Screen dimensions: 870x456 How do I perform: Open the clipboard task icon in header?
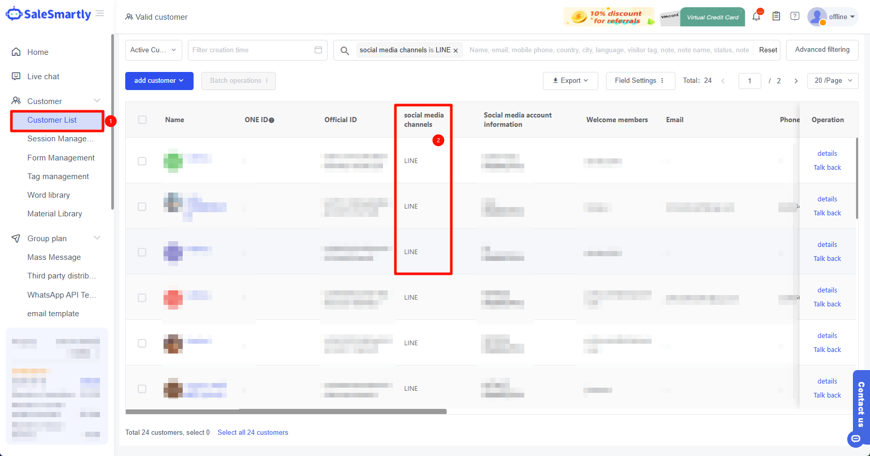pyautogui.click(x=776, y=17)
